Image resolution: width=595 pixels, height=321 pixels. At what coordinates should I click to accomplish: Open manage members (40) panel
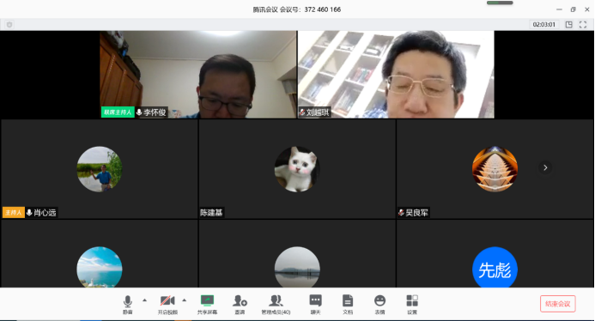tap(276, 305)
